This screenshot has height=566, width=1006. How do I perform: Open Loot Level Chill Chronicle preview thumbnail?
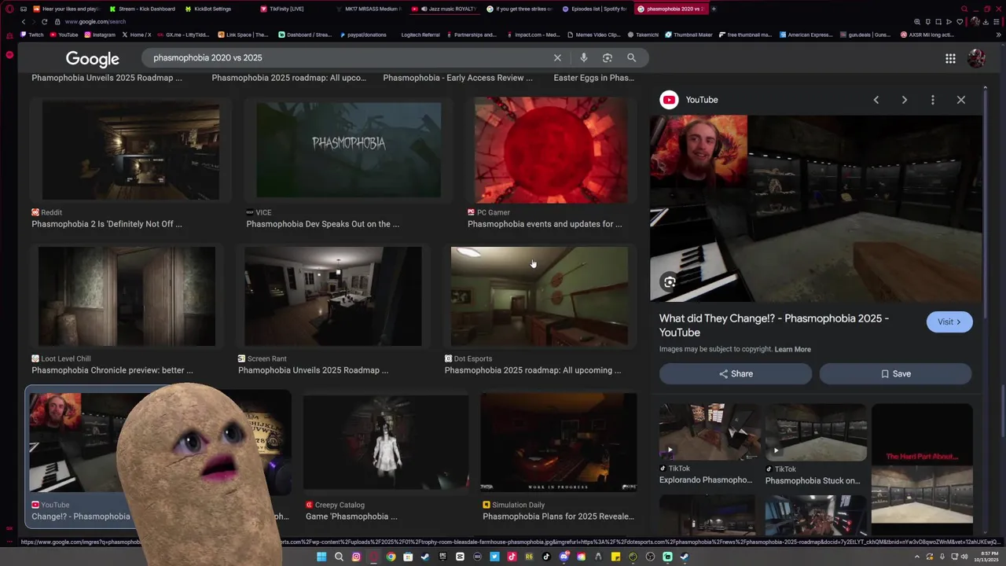click(127, 296)
